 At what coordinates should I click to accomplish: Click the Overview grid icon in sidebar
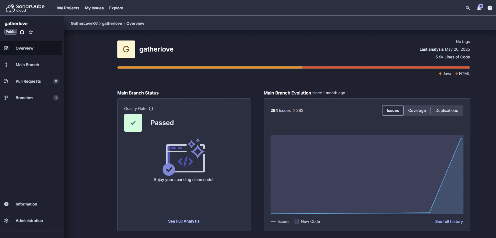click(6, 48)
